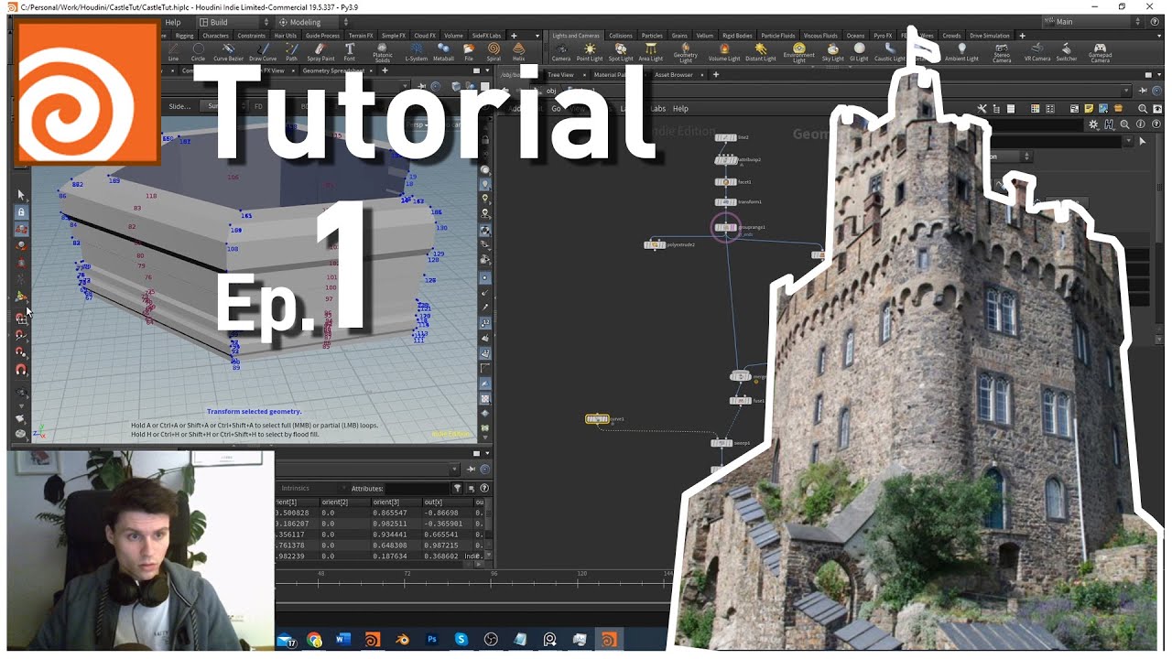
Task: Select the Curve Bezier shelf tool
Action: click(x=229, y=51)
